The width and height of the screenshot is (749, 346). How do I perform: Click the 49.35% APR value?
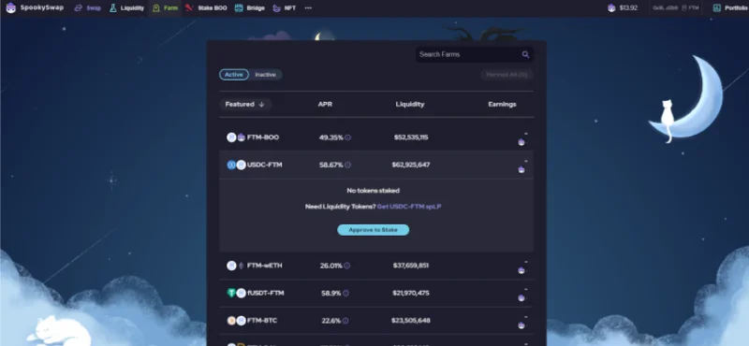point(331,137)
